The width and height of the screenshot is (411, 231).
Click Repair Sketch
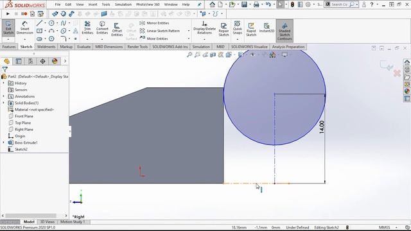(x=223, y=30)
